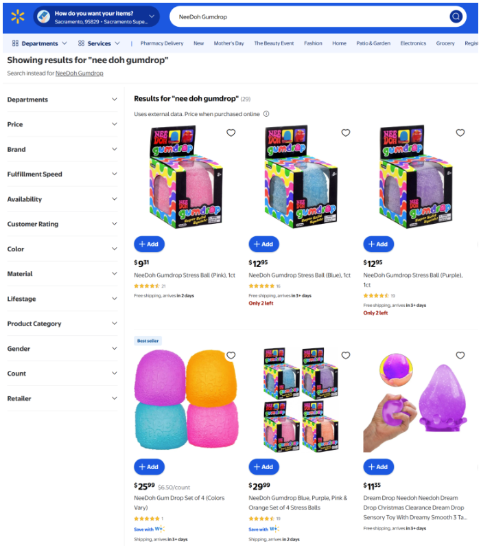Click the Walmart spark logo
The image size is (481, 546).
coord(18,16)
